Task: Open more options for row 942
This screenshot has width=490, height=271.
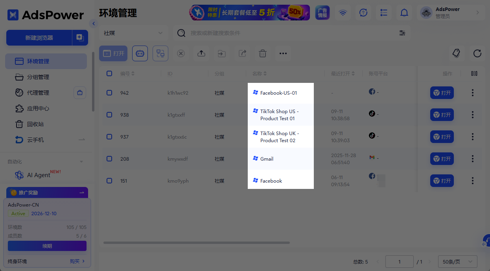Action: (x=473, y=93)
